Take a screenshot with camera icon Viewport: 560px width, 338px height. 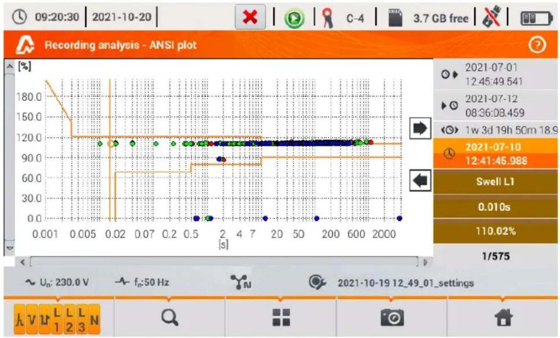click(x=391, y=318)
